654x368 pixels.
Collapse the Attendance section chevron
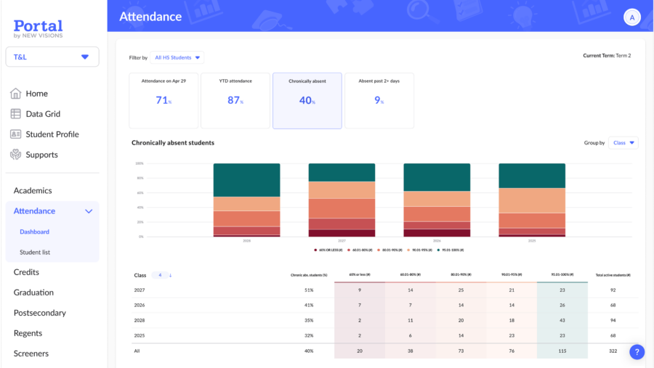(89, 211)
